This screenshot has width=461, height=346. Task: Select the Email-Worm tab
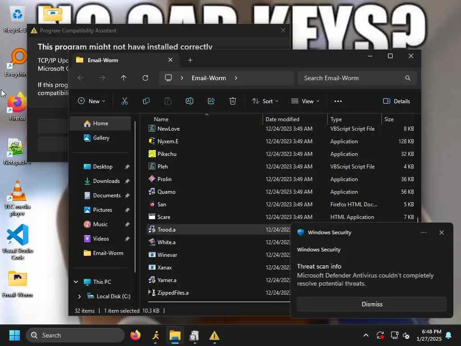125,60
